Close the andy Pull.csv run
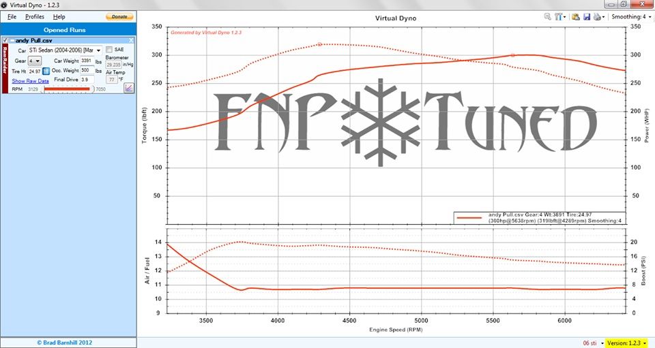The height and width of the screenshot is (348, 655). click(x=131, y=40)
